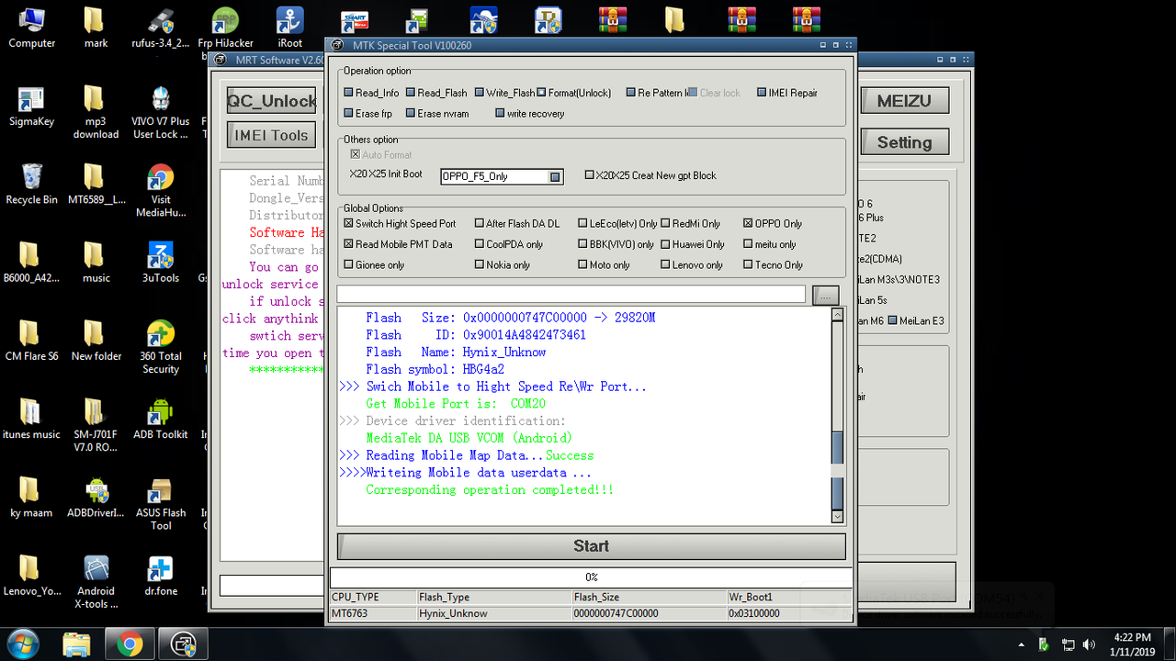Tick the Read_Flash checkbox
Viewport: 1176px width, 661px height.
point(411,93)
